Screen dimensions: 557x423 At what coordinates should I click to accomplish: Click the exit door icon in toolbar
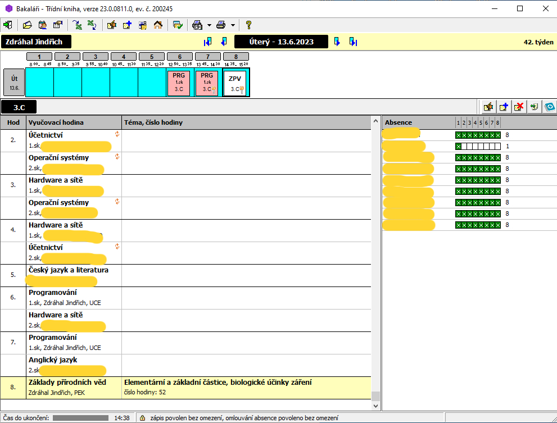pos(8,25)
